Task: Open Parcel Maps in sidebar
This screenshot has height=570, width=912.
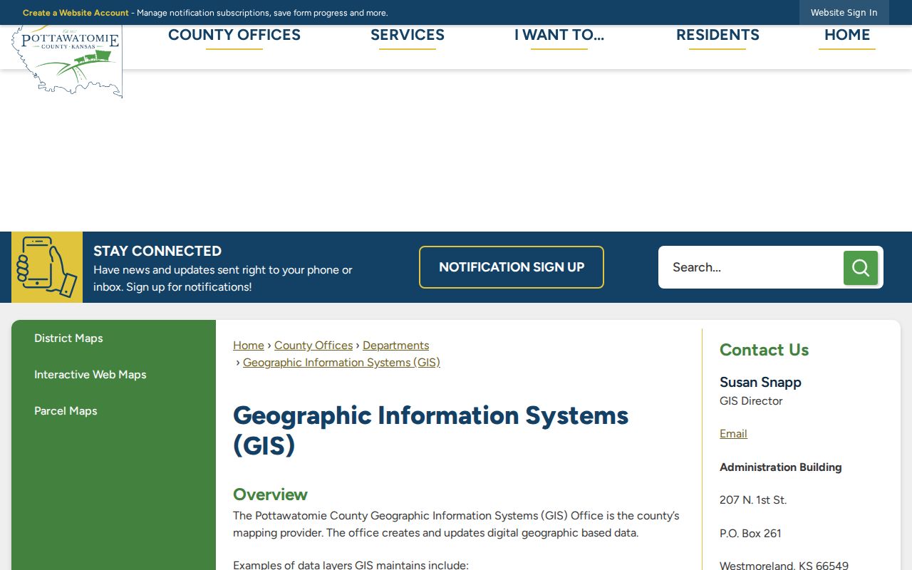Action: point(66,411)
